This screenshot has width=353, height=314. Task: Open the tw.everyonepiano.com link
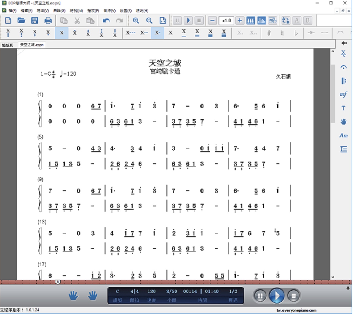pos(296,310)
